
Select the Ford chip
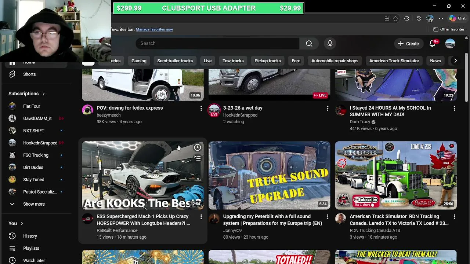[x=296, y=61]
